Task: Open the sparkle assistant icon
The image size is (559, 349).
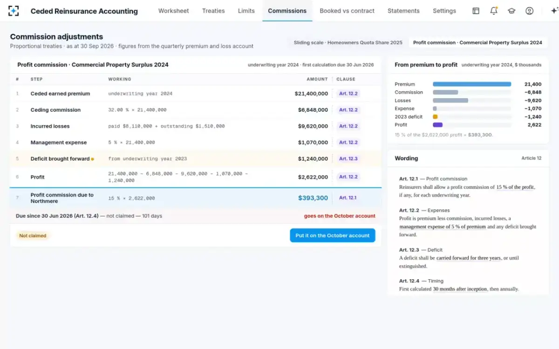Action: [x=554, y=11]
